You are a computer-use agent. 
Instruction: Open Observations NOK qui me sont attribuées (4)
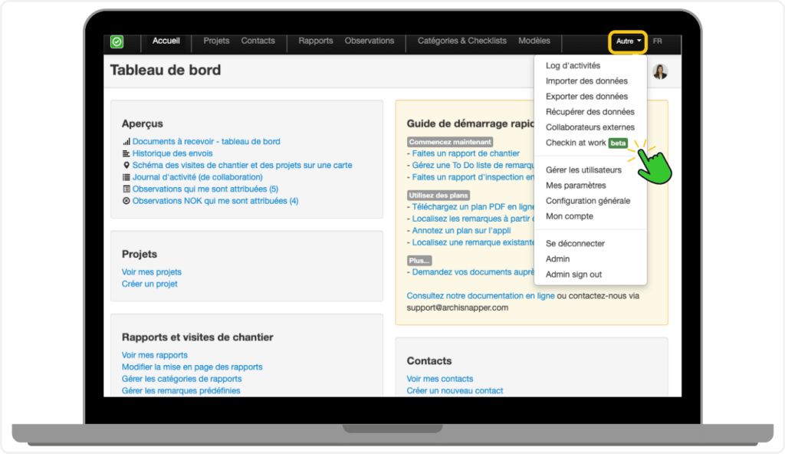pos(215,201)
